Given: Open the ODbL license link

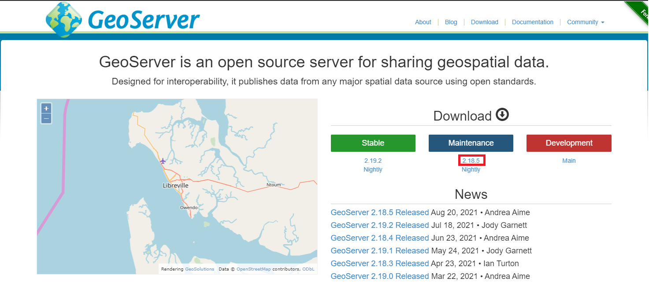Looking at the screenshot, I should 308,269.
